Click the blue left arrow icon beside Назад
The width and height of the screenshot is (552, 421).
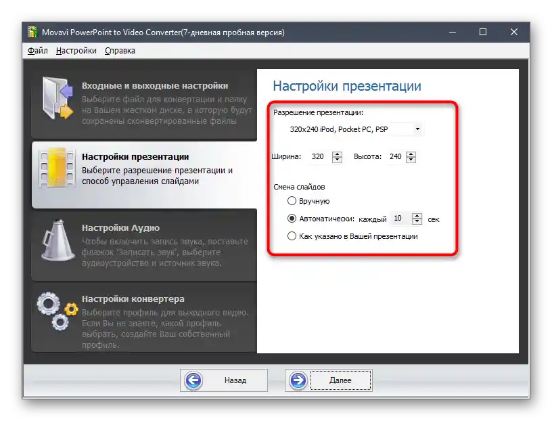[x=193, y=380]
